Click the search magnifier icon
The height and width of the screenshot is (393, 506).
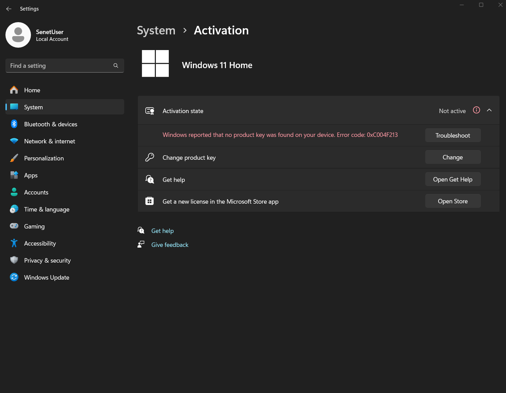pos(116,66)
